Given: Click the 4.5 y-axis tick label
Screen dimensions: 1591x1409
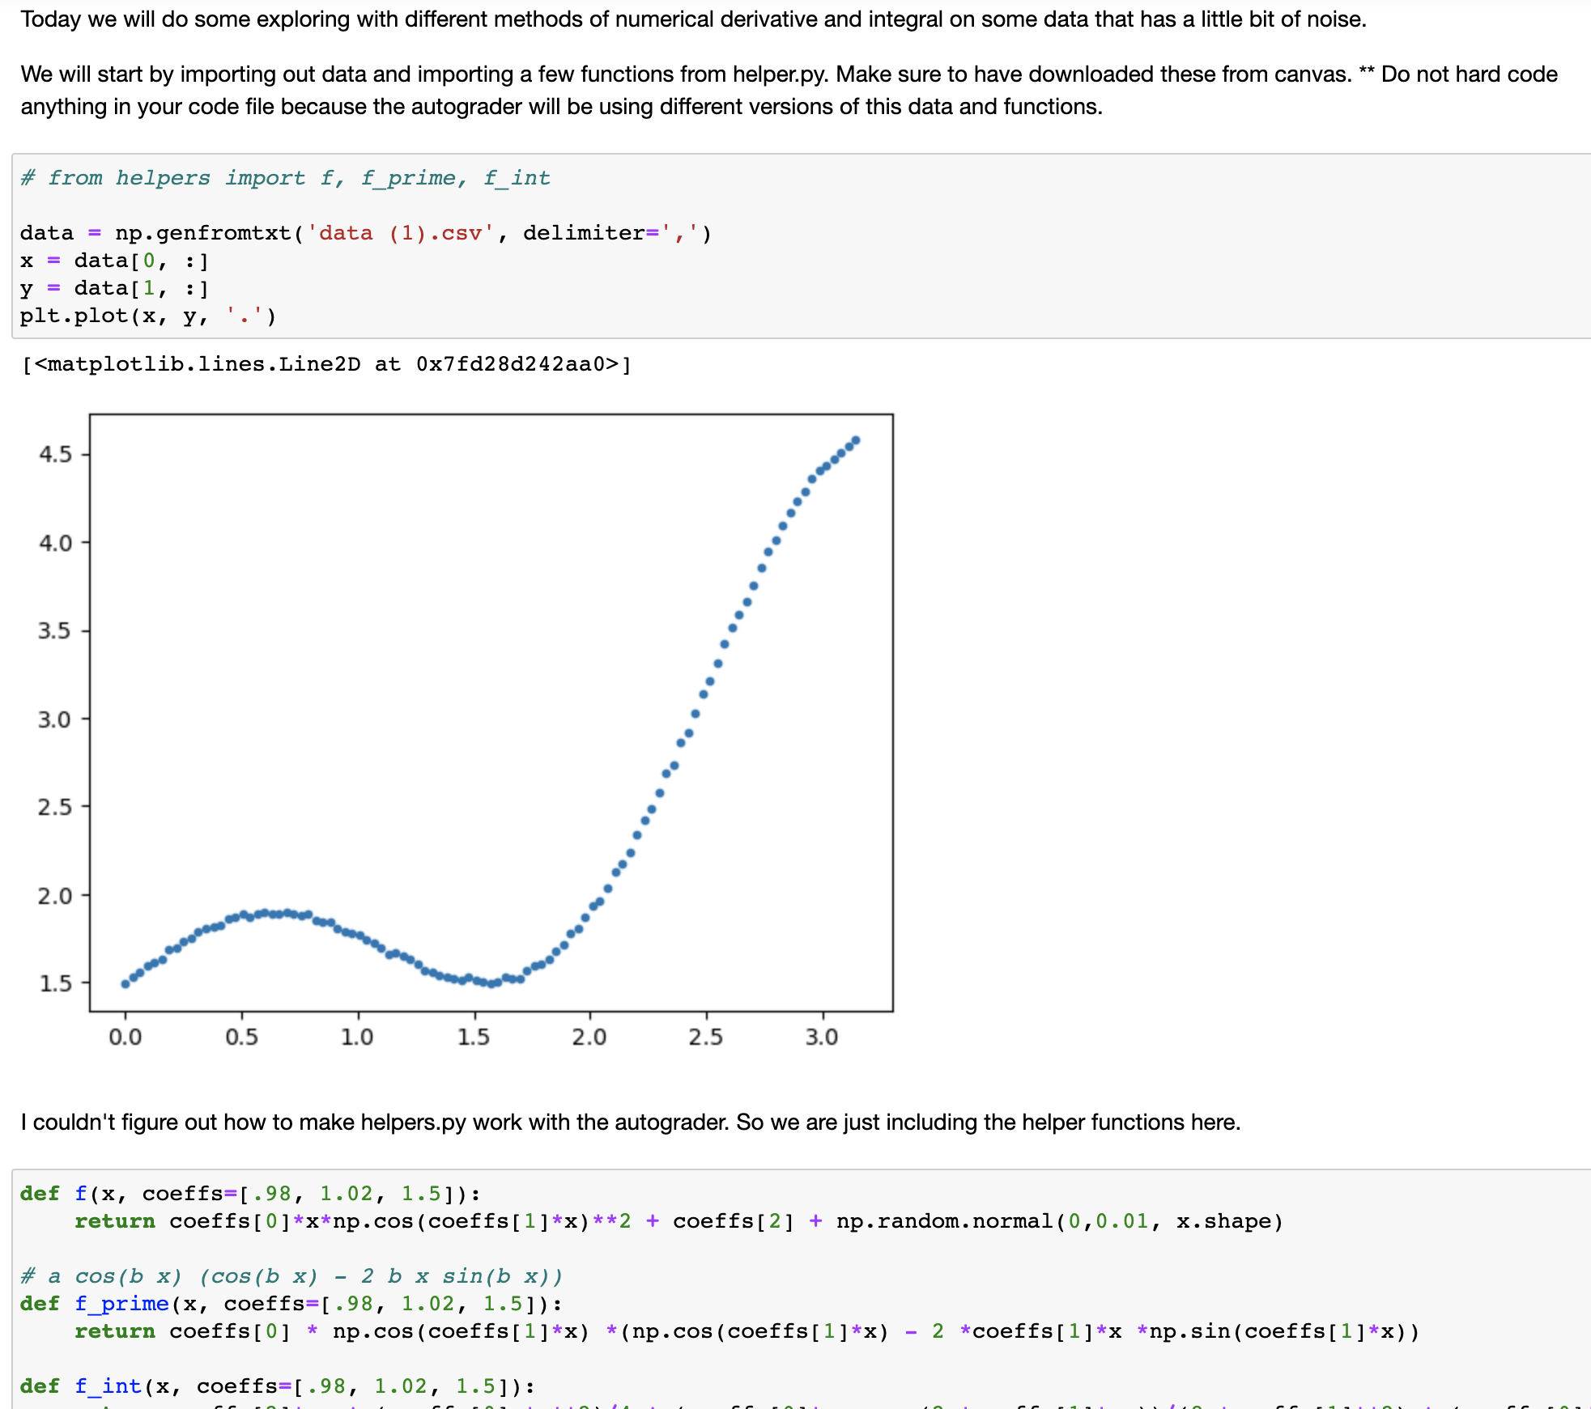Looking at the screenshot, I should (55, 455).
